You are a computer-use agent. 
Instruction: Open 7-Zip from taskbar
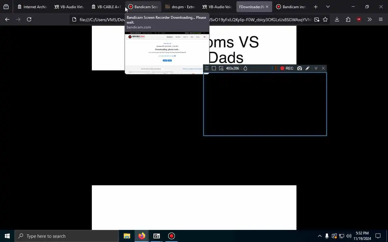point(156,236)
